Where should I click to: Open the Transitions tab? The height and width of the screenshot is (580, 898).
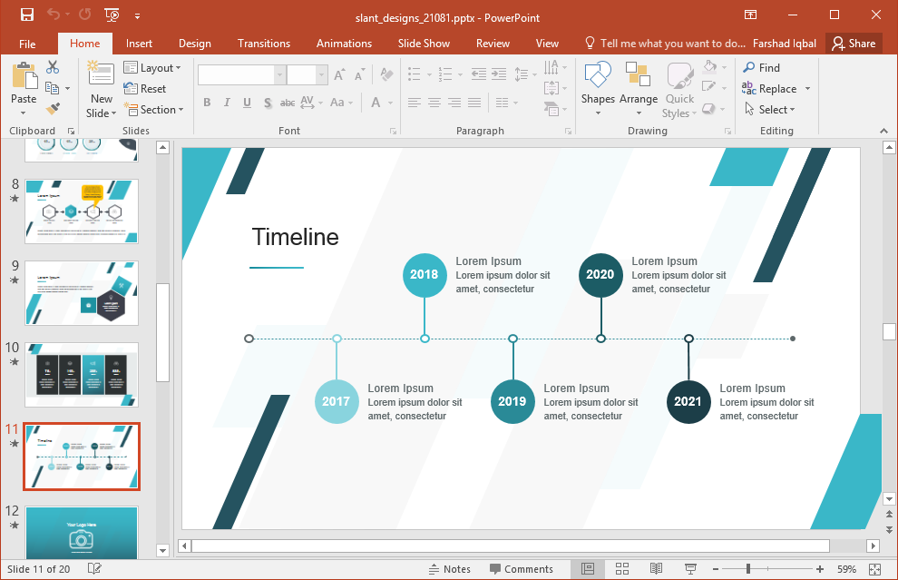pyautogui.click(x=264, y=44)
